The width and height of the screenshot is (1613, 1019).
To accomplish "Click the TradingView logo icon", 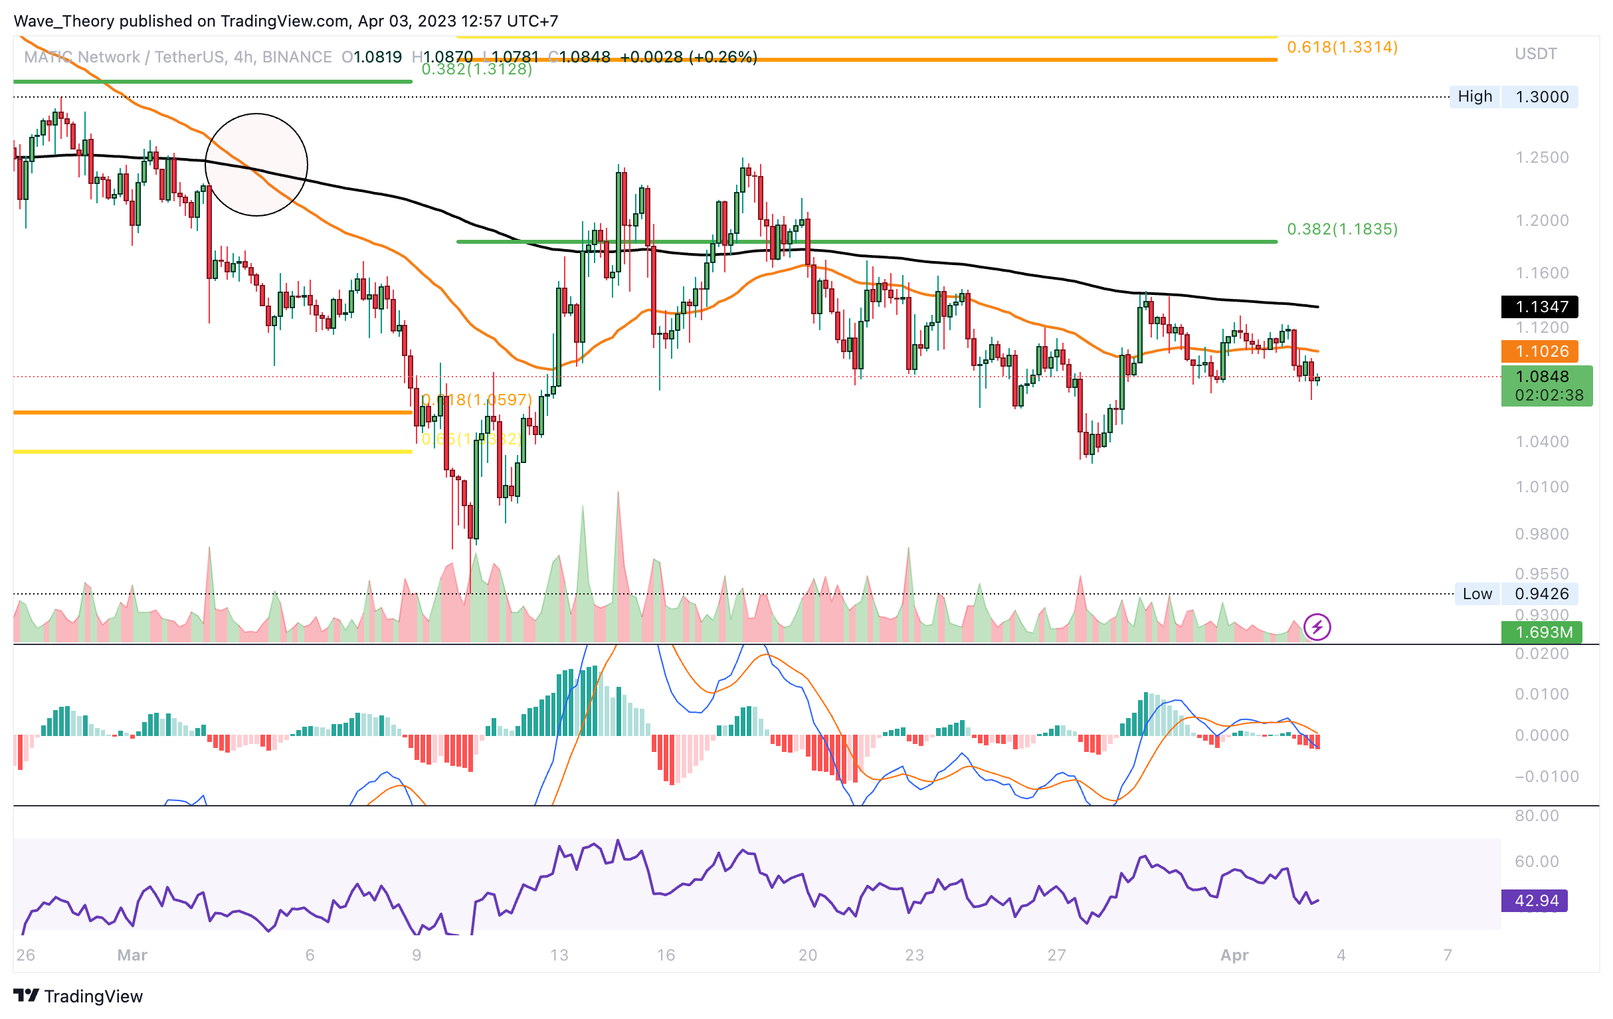I will tap(26, 996).
